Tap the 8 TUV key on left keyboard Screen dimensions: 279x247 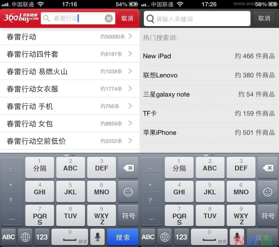(x=71, y=215)
